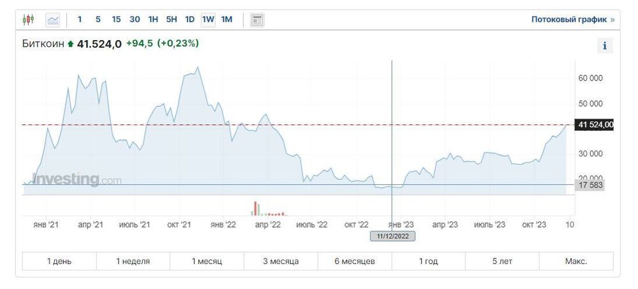Select the 6 месяцев range button
638x289 pixels.
click(x=355, y=262)
